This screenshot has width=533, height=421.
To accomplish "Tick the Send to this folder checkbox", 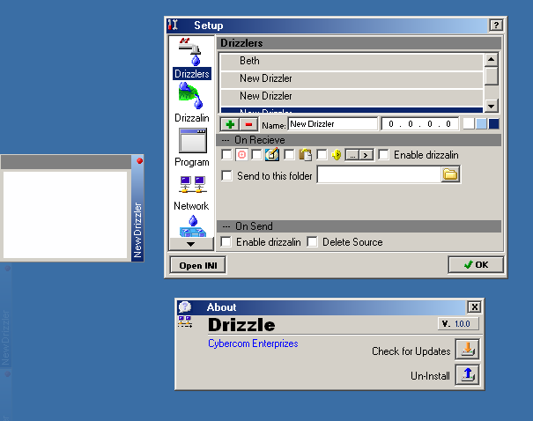I will [x=226, y=176].
